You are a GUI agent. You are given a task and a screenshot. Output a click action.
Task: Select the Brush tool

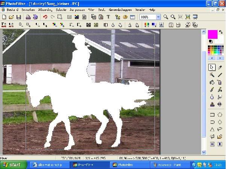click(212, 90)
